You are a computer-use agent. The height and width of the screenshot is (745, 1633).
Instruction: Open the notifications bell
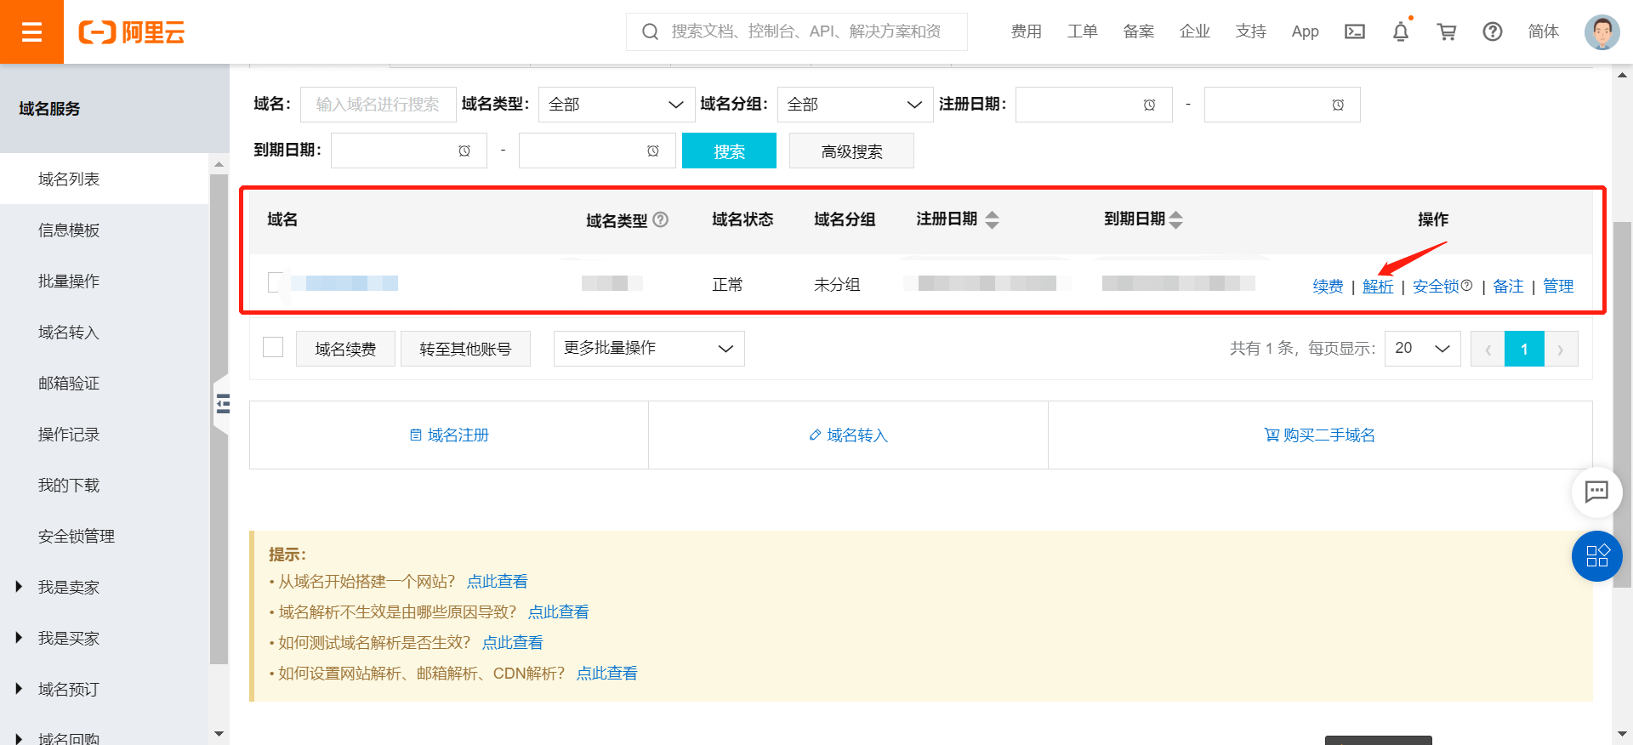1400,31
